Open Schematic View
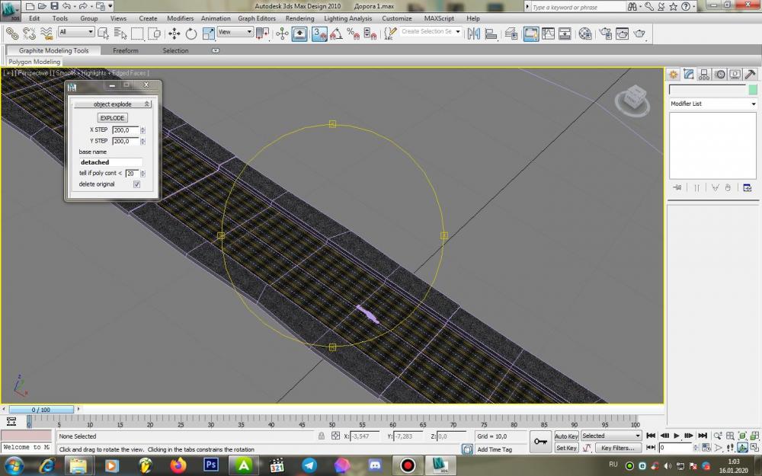The height and width of the screenshot is (476, 762). [565, 34]
